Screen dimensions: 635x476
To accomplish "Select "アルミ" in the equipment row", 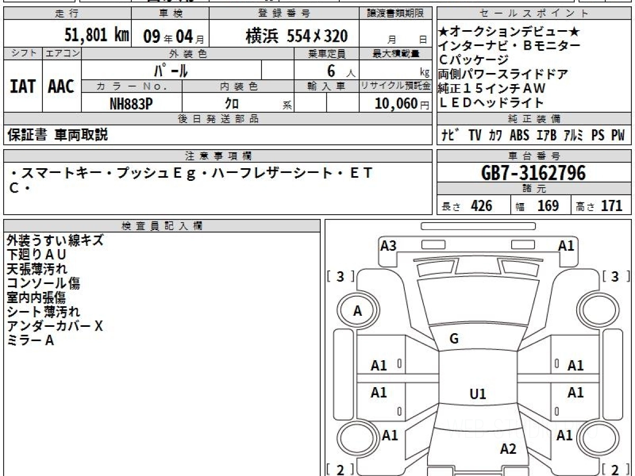I will tap(574, 135).
